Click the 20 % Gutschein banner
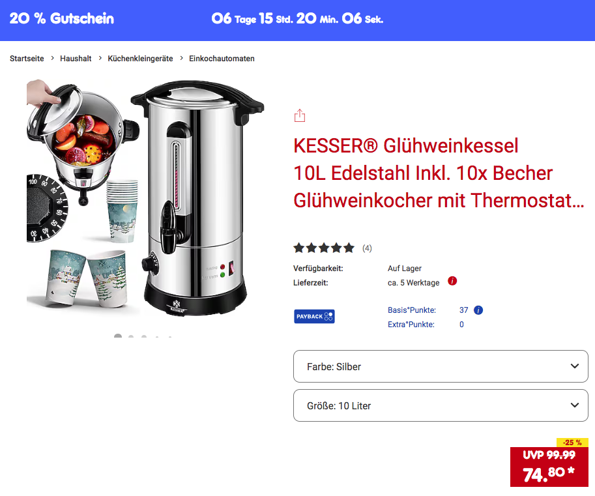595x496 pixels. 62,19
